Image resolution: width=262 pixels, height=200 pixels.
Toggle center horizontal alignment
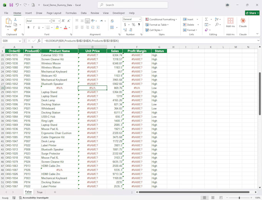tap(82, 27)
